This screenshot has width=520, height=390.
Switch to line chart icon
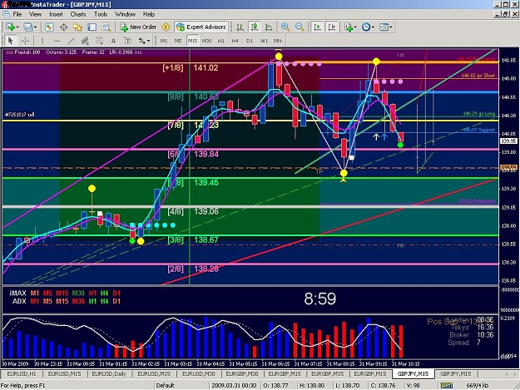point(269,27)
